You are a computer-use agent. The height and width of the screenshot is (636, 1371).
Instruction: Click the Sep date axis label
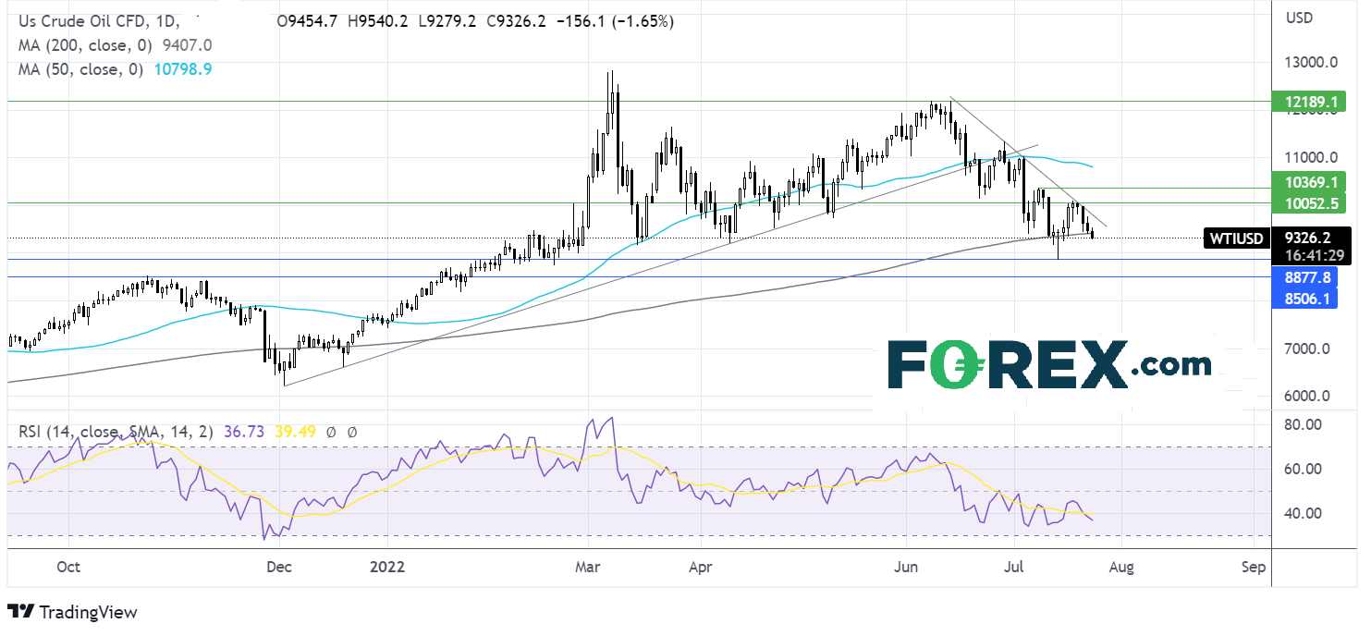point(1252,567)
